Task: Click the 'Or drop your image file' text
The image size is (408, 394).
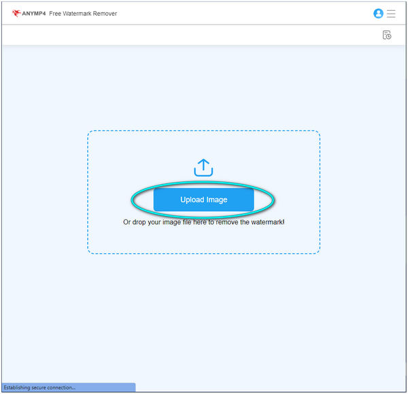Action: (x=203, y=222)
